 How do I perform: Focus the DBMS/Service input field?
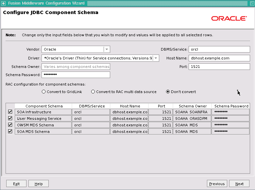[x=219, y=49]
